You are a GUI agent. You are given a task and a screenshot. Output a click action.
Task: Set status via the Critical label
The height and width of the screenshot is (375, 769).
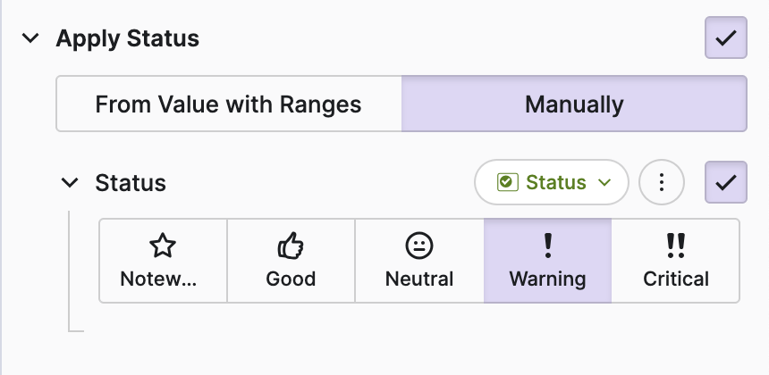[x=675, y=279]
